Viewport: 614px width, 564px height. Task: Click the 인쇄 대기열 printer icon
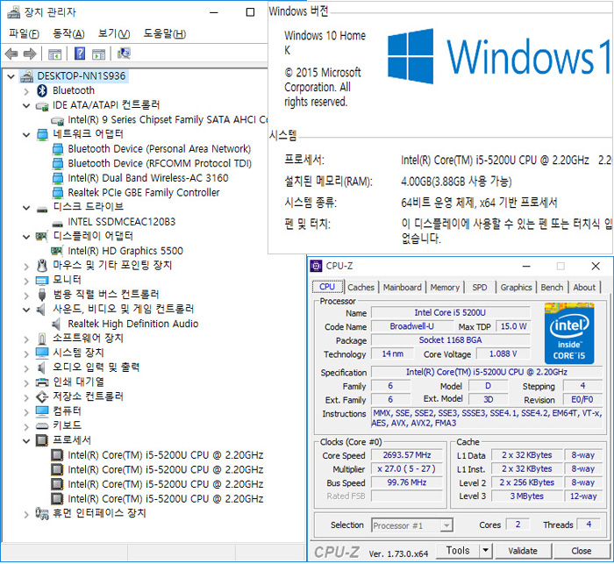coord(42,382)
